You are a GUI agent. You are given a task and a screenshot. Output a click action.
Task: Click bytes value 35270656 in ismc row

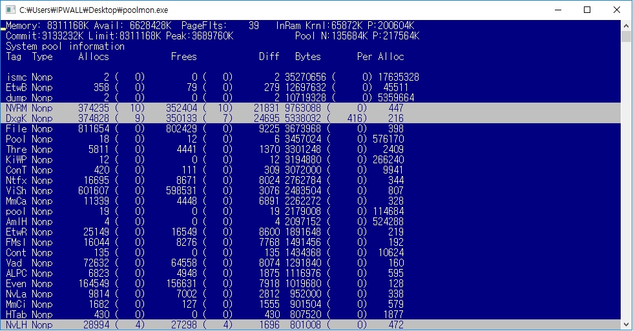306,77
